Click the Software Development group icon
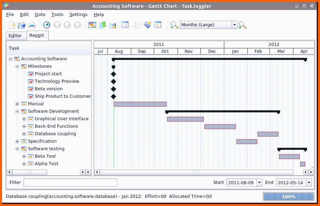Image resolution: width=320 pixels, height=206 pixels. (24, 111)
